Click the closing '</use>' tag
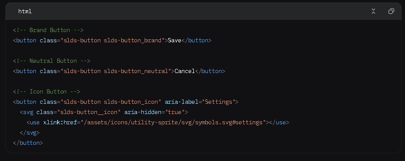 click(279, 122)
